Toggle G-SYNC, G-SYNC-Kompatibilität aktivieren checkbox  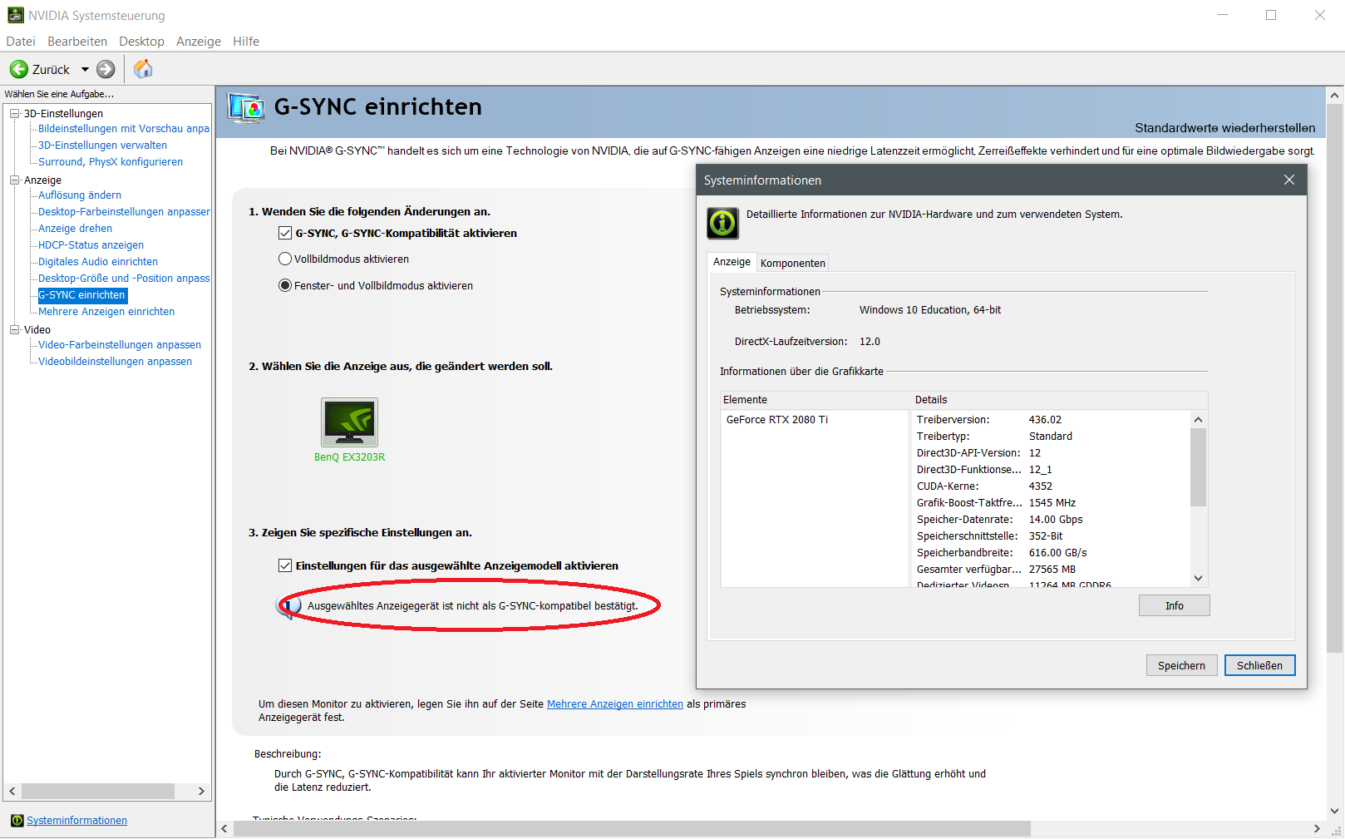tap(285, 234)
